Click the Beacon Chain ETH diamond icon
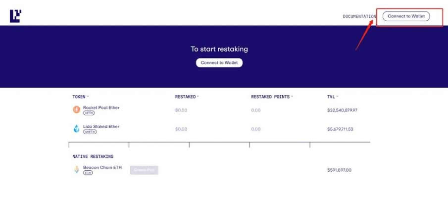 77,170
